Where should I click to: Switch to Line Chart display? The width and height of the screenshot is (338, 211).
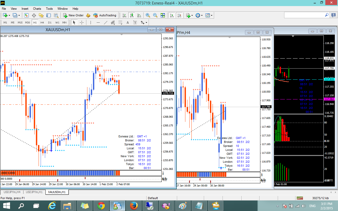139,15
